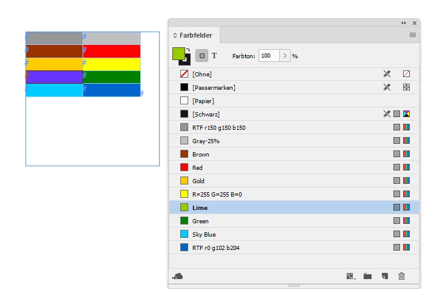Click the yellow table cell on canvas

112,64
